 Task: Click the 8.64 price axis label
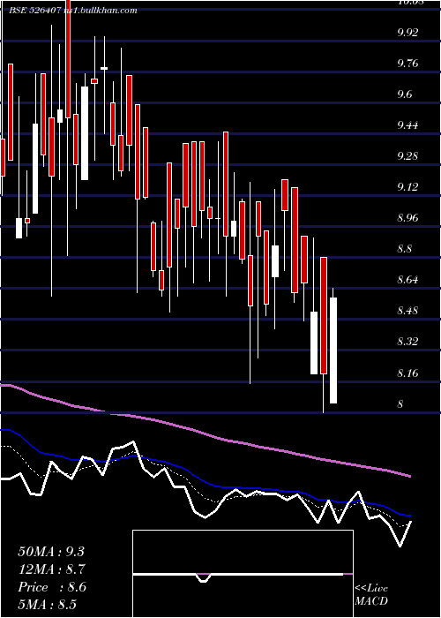(x=408, y=280)
